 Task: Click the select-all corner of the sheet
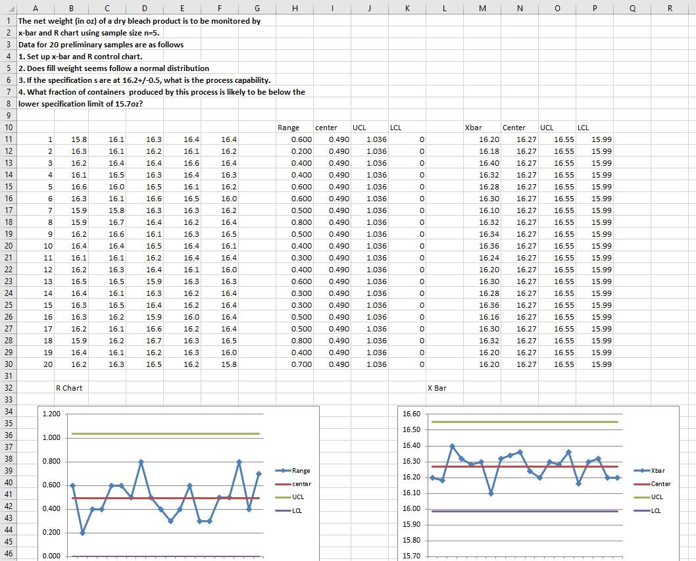[x=9, y=8]
